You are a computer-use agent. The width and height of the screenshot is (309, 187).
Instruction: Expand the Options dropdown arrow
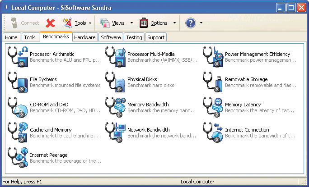tap(174, 23)
